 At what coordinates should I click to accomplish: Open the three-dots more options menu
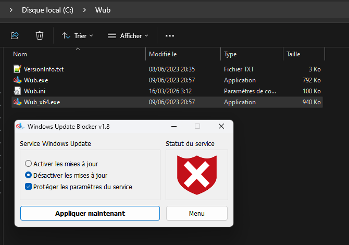point(170,35)
